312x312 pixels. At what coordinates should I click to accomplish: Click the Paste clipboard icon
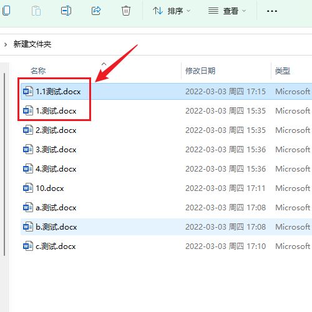tap(36, 11)
